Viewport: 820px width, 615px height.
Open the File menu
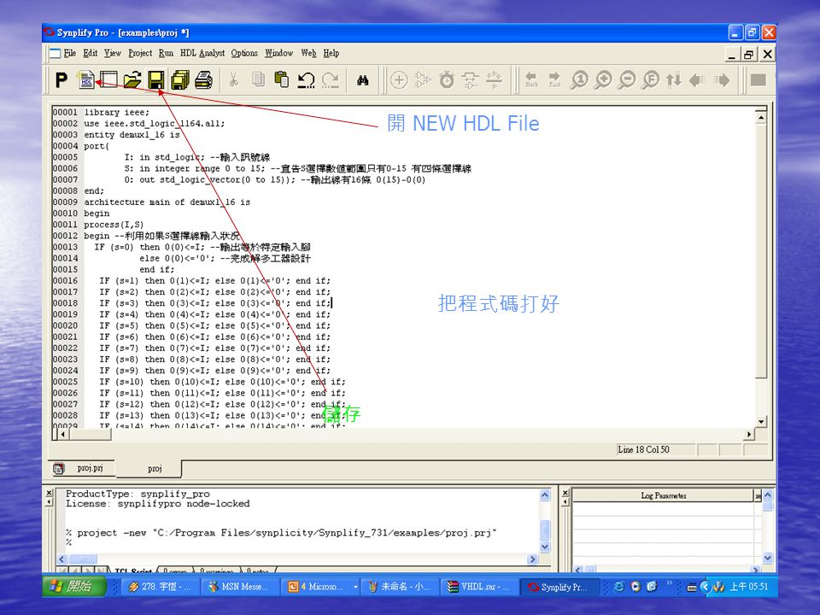[69, 53]
